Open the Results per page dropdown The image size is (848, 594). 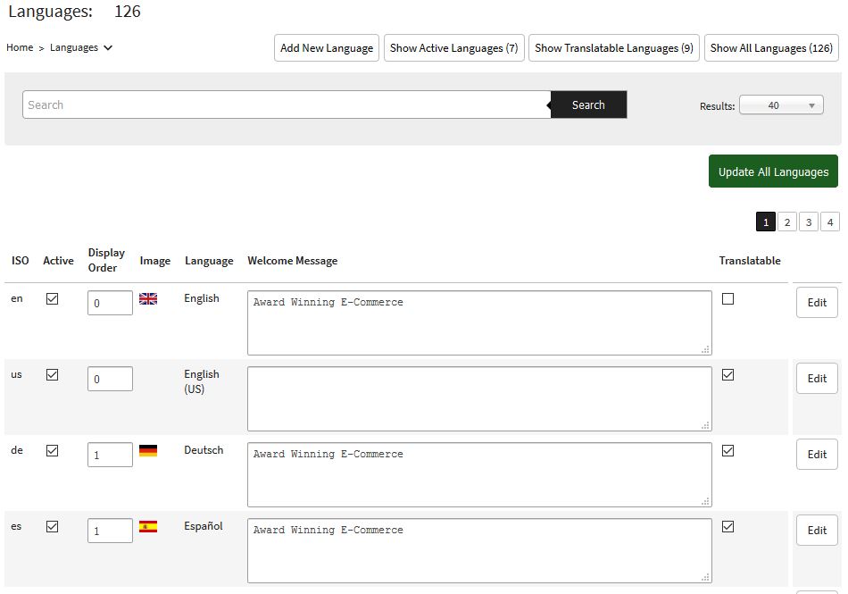[781, 105]
